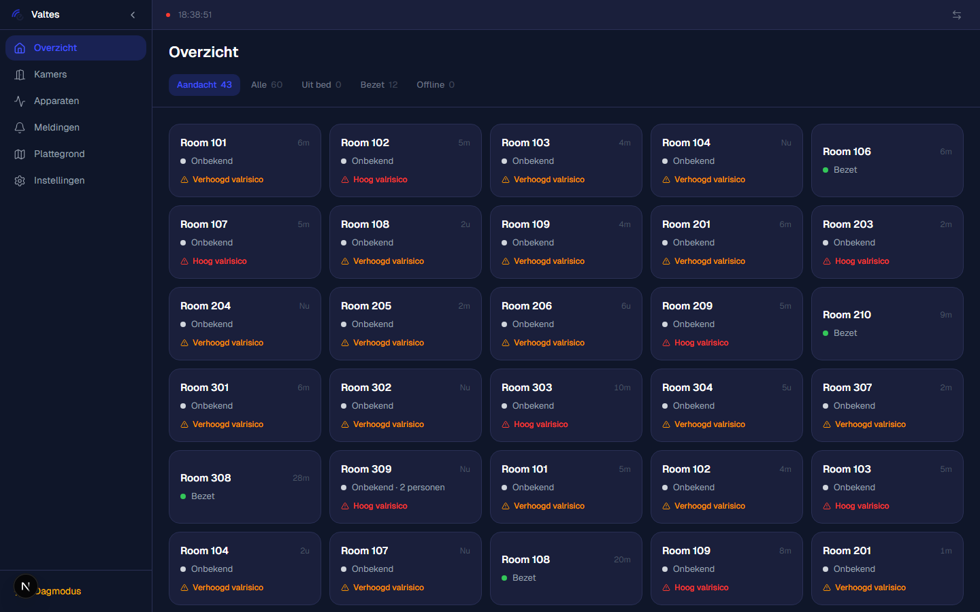Open the Room 309 card with 2 personen

[405, 487]
